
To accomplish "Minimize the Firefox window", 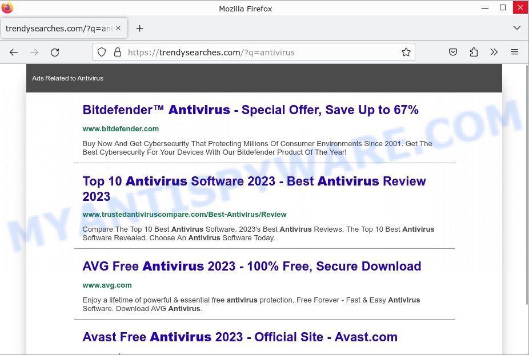I will 485,7.
